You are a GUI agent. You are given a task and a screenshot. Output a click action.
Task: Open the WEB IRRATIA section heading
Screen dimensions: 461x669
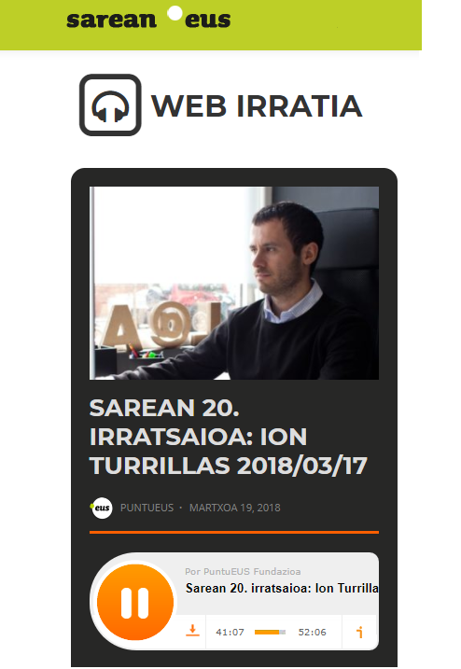coord(257,105)
